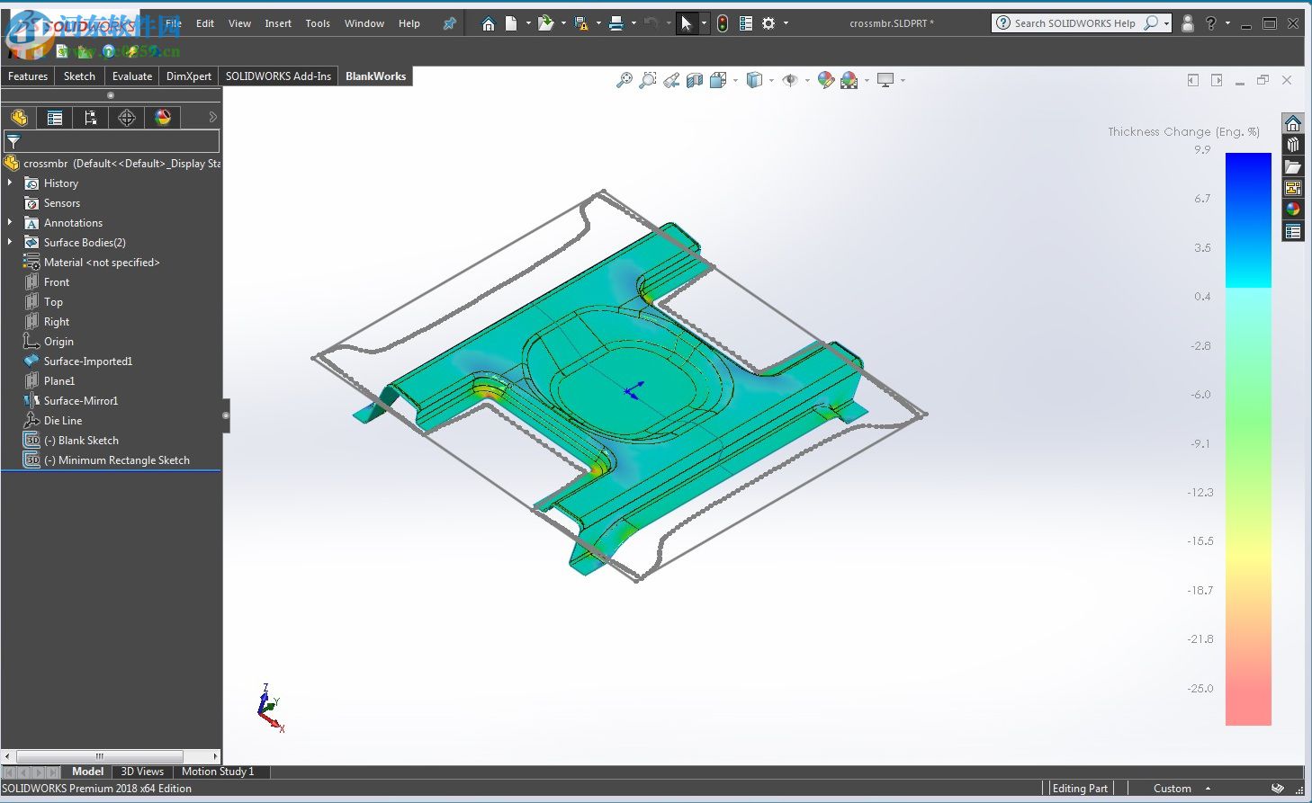This screenshot has width=1312, height=803.
Task: Open the Section View tool
Action: [694, 79]
